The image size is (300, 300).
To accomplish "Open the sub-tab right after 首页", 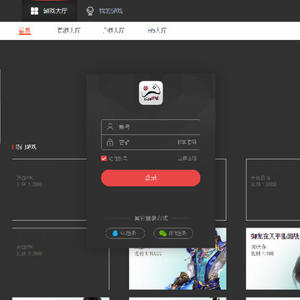I will [x=68, y=31].
